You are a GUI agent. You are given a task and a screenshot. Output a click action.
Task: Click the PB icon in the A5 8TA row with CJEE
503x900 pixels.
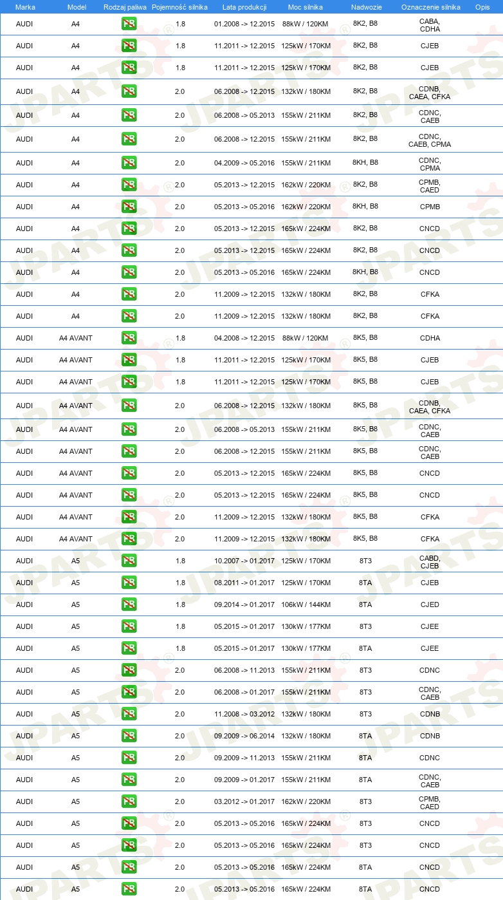[x=129, y=648]
